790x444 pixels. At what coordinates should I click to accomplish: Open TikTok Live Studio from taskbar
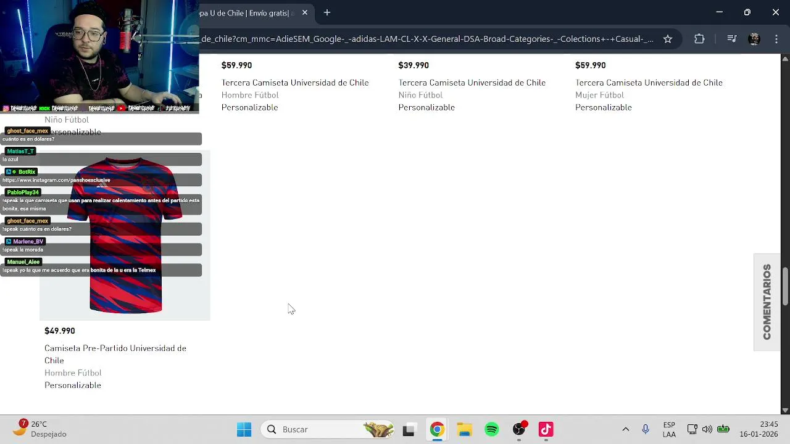pos(546,430)
